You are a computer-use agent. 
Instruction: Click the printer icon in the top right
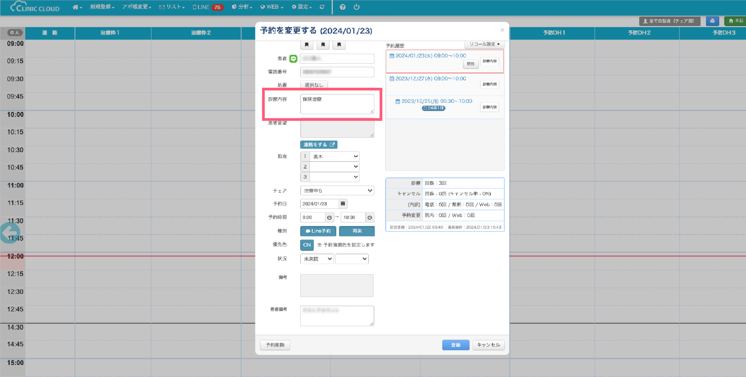[712, 21]
